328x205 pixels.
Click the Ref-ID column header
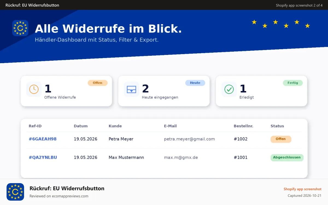coord(35,126)
